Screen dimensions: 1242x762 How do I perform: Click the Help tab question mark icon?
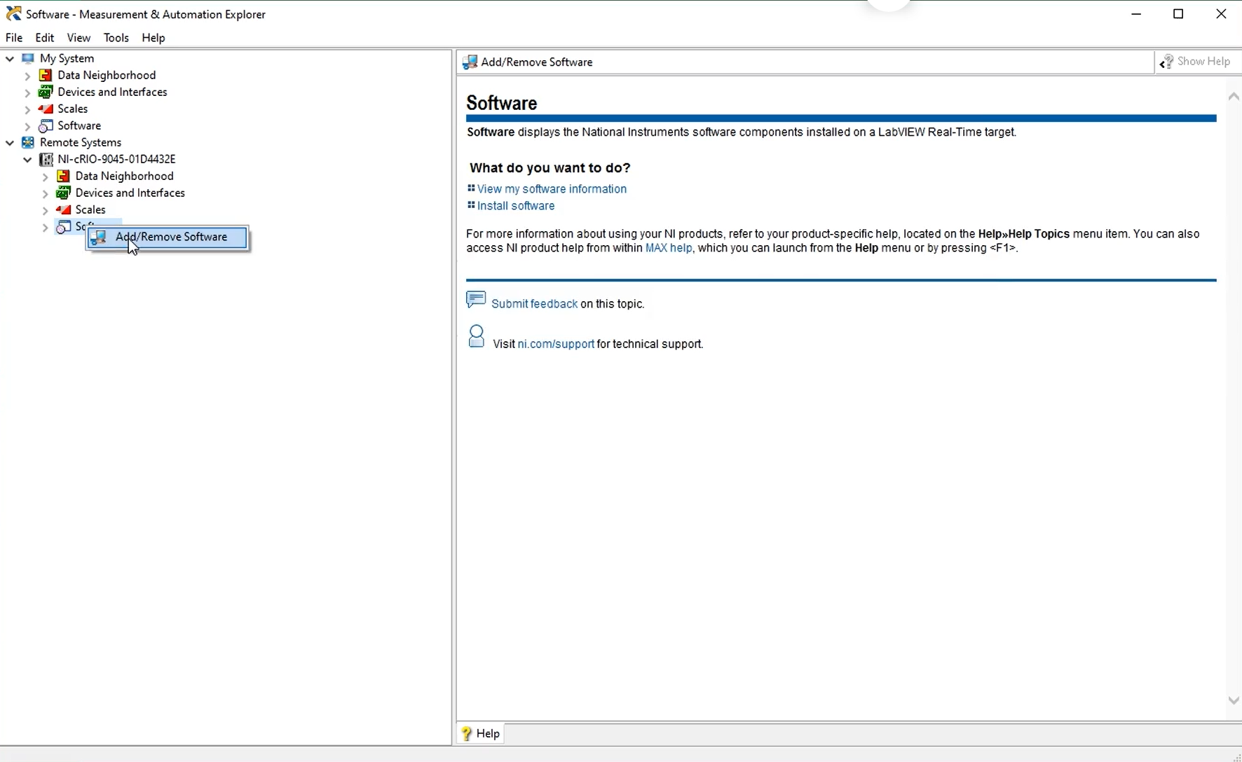(467, 733)
